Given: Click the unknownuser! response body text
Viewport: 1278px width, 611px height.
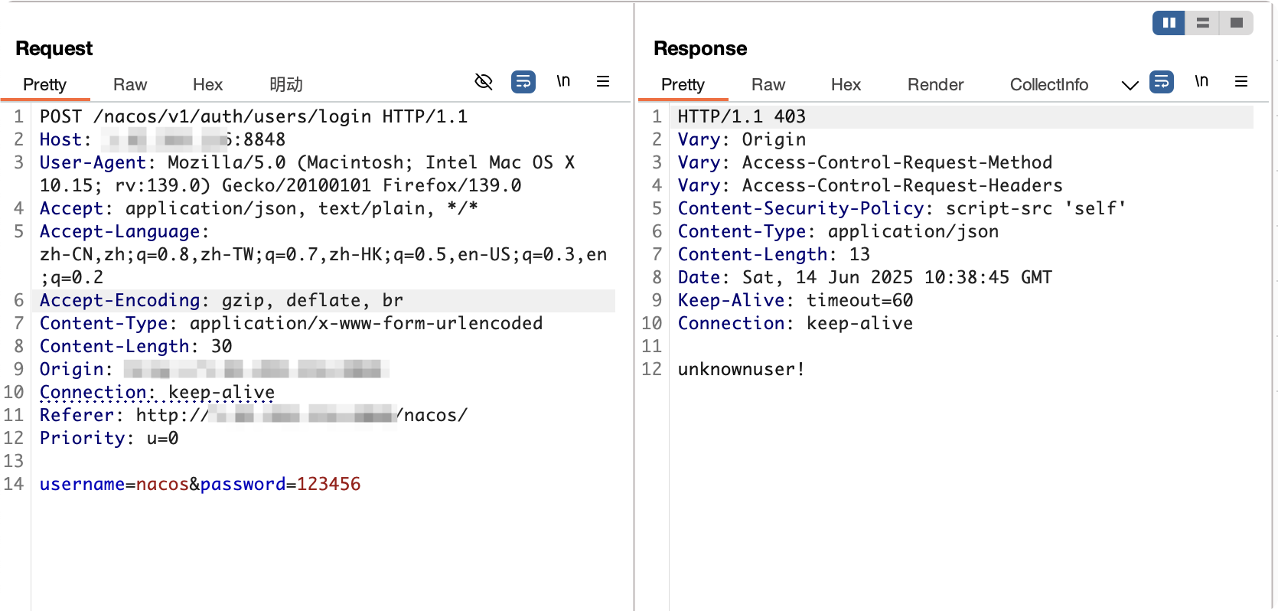Looking at the screenshot, I should point(741,369).
